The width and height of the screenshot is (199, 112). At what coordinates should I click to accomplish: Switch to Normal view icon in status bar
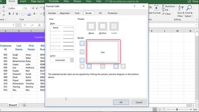(x=155, y=109)
